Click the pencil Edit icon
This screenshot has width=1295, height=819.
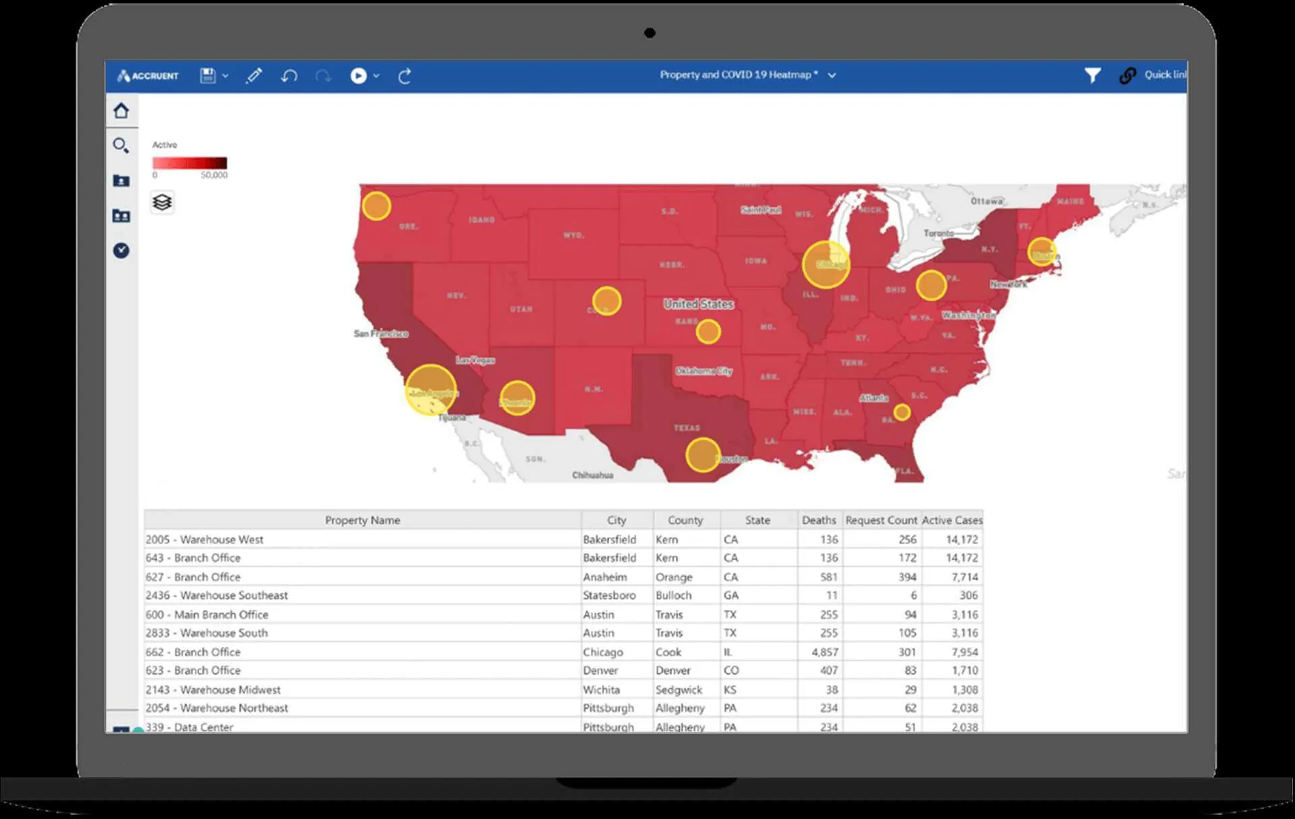pos(254,75)
